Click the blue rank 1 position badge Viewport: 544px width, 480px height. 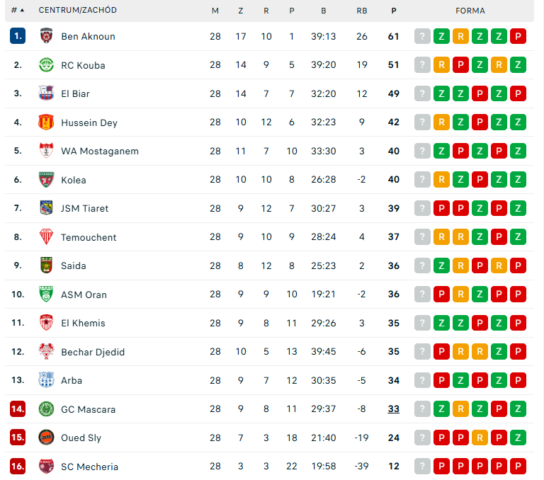pos(18,35)
